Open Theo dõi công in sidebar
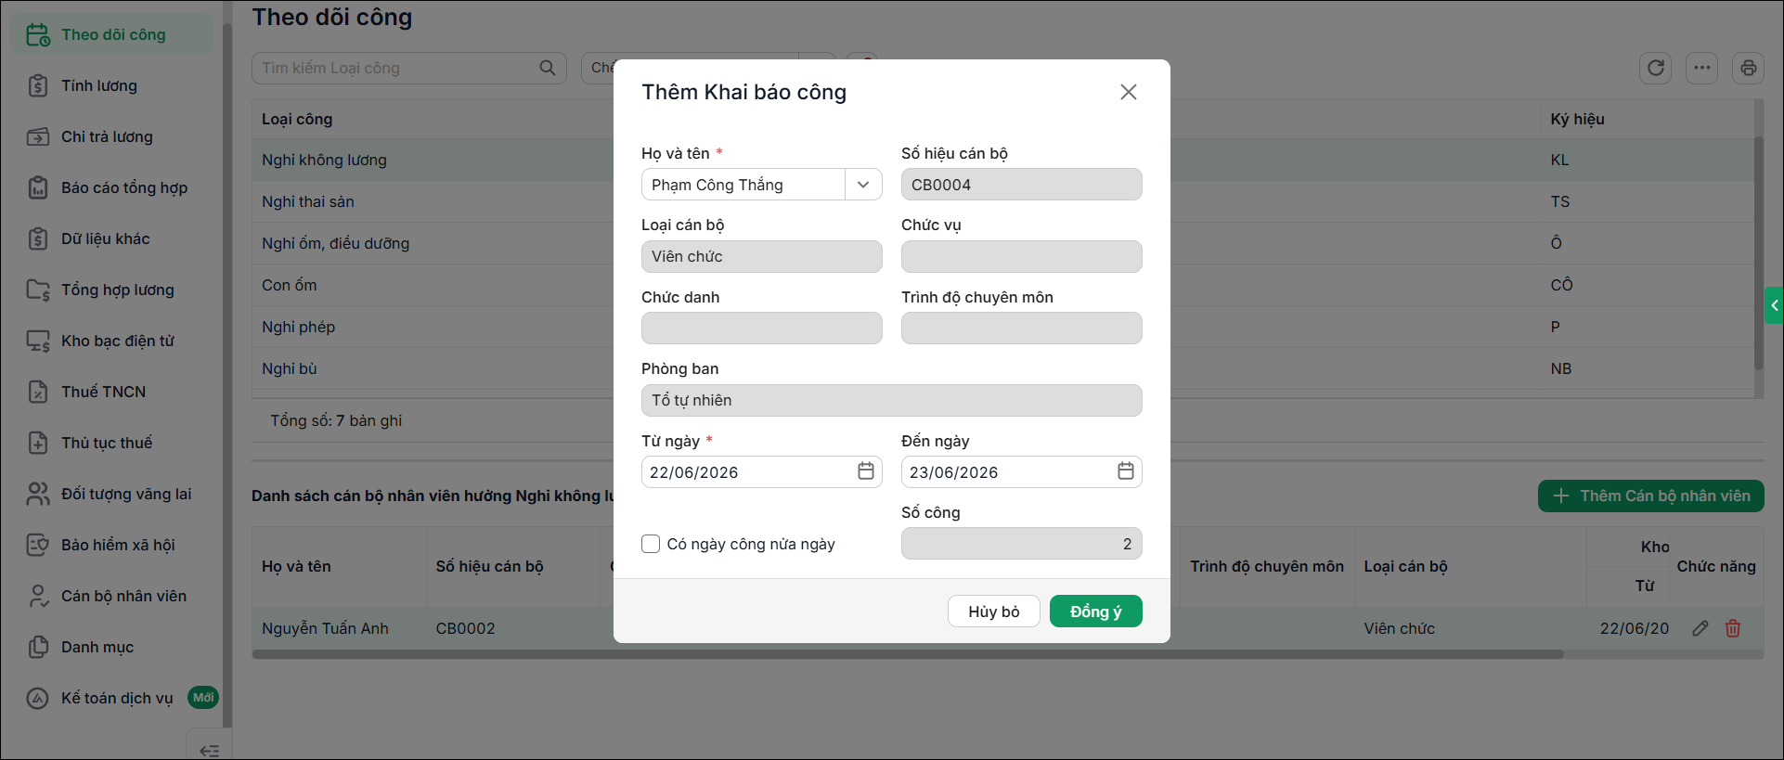This screenshot has width=1784, height=760. [x=112, y=35]
